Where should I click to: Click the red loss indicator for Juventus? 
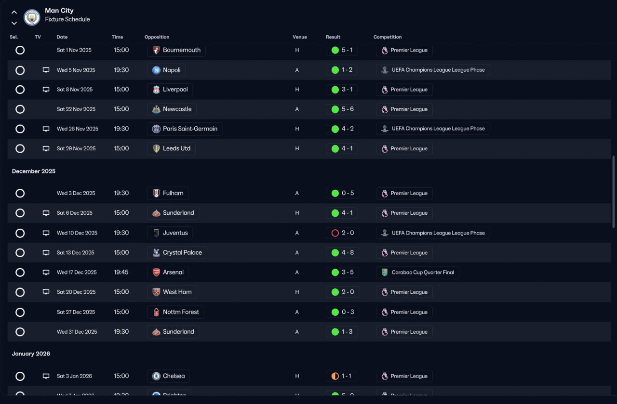(x=335, y=233)
